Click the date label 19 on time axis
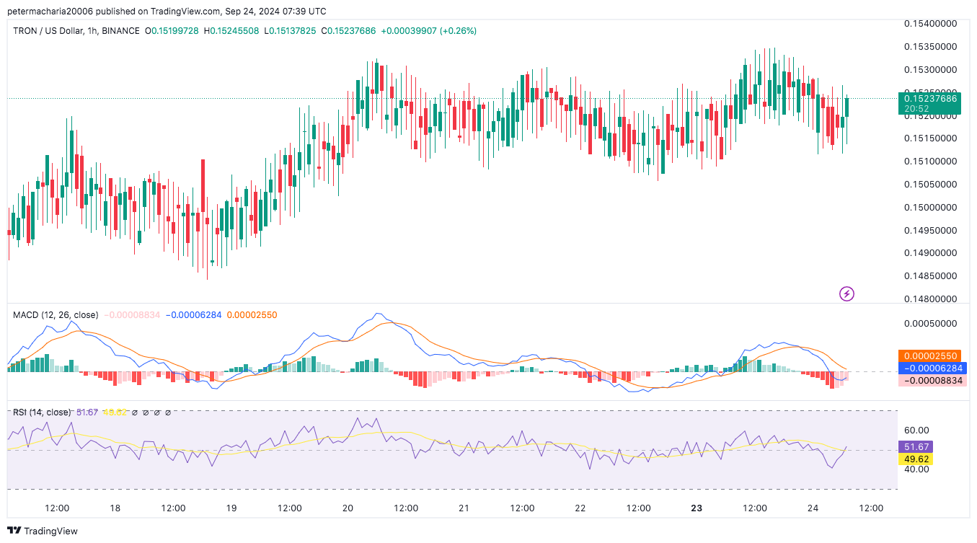This screenshot has width=977, height=543. coord(231,508)
